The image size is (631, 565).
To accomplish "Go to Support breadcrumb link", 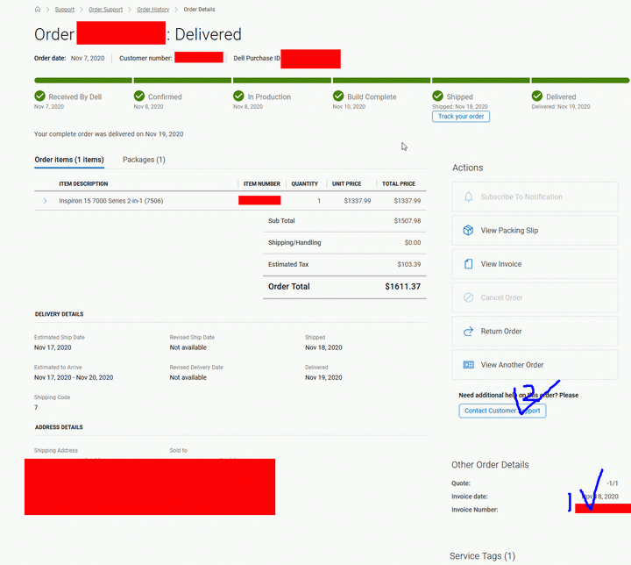I will click(65, 10).
